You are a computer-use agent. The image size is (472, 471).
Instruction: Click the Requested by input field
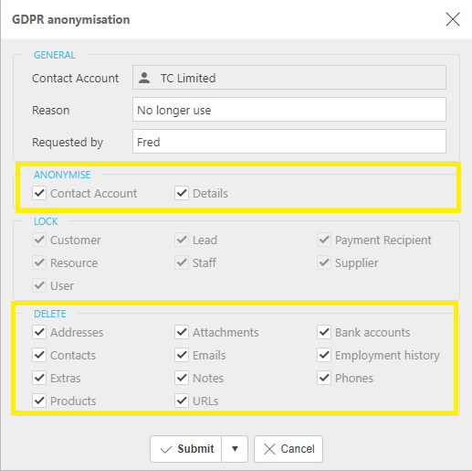(289, 142)
